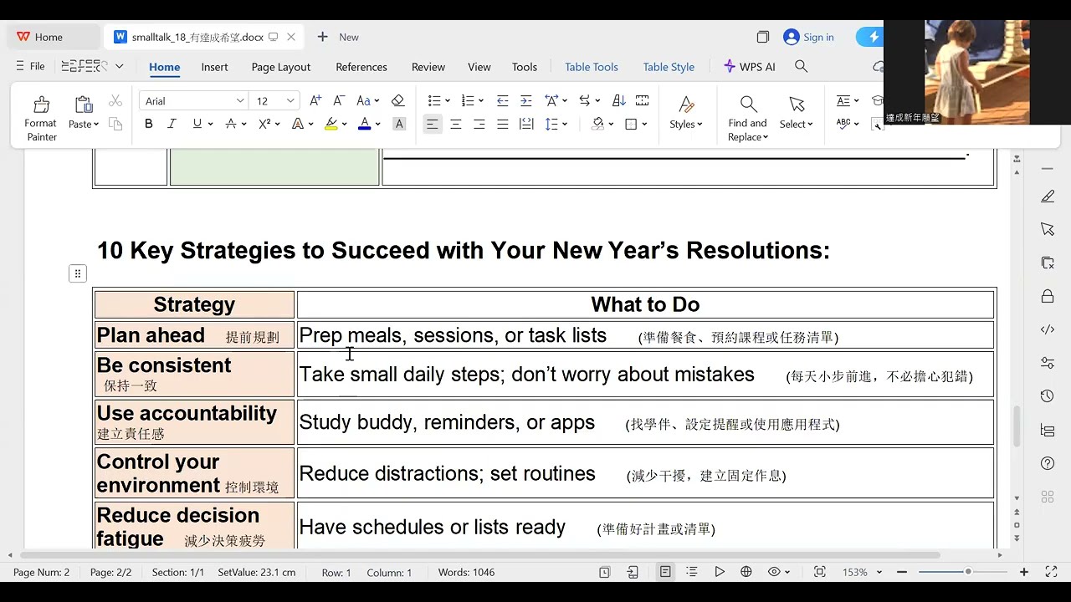
Task: Toggle character shading A button
Action: [399, 124]
